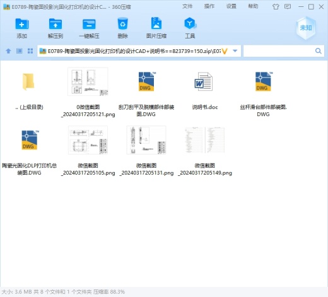
Task: Click the 一键解压 one-click extract icon
Action: [89, 24]
